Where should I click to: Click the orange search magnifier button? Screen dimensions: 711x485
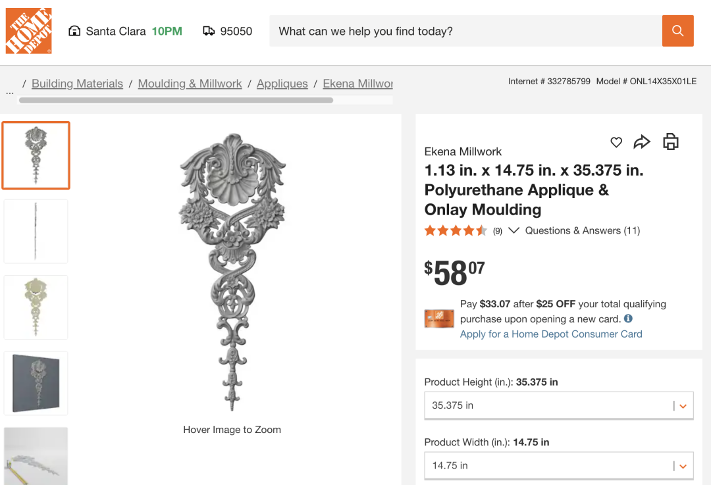pyautogui.click(x=677, y=31)
